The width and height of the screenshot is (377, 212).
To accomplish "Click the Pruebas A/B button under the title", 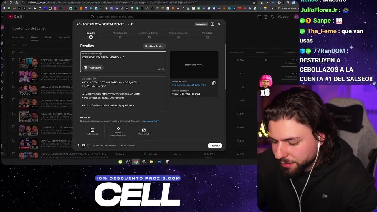I will point(92,68).
